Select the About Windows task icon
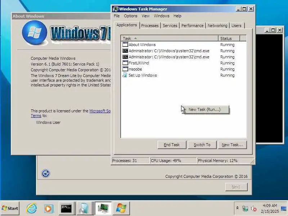288x216 pixels. point(125,44)
